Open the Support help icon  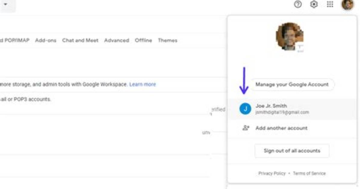click(298, 4)
